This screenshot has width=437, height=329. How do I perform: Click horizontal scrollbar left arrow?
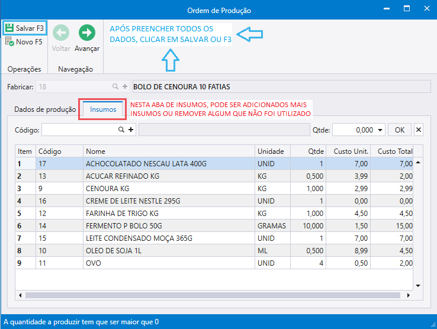tap(20, 295)
